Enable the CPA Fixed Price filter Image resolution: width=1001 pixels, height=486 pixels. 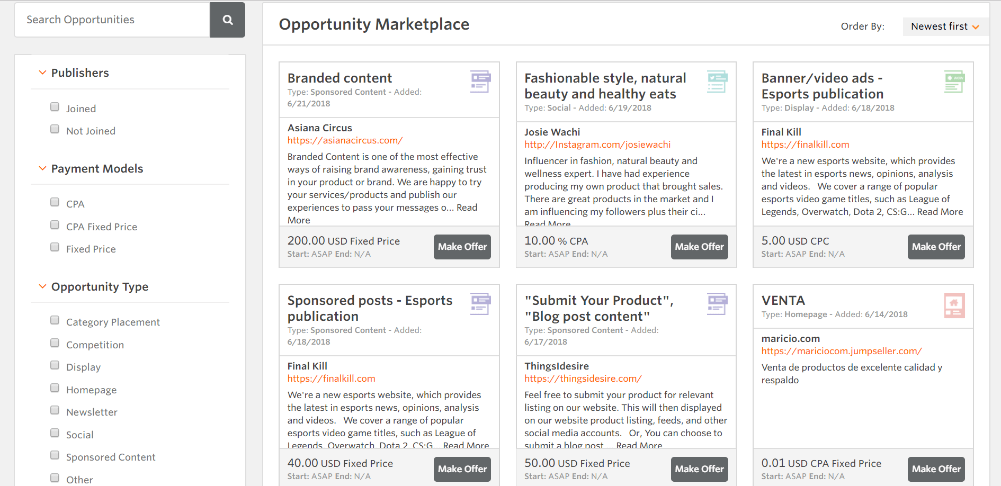[55, 225]
